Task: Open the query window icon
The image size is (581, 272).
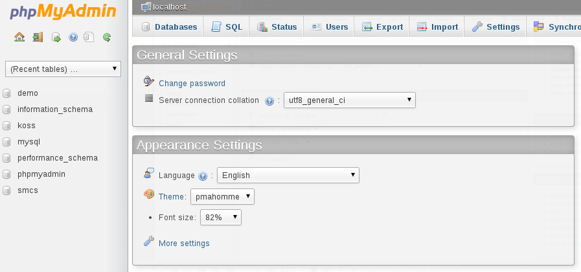Action: click(x=56, y=38)
